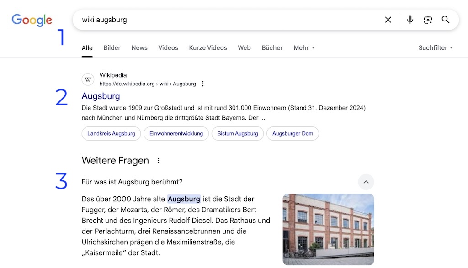This screenshot has height=268, width=468.
Task: Click the Google logo
Action: point(32,20)
